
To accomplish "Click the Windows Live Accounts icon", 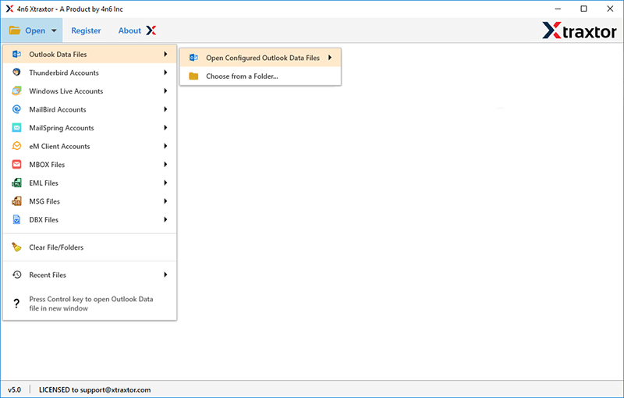I will point(16,91).
